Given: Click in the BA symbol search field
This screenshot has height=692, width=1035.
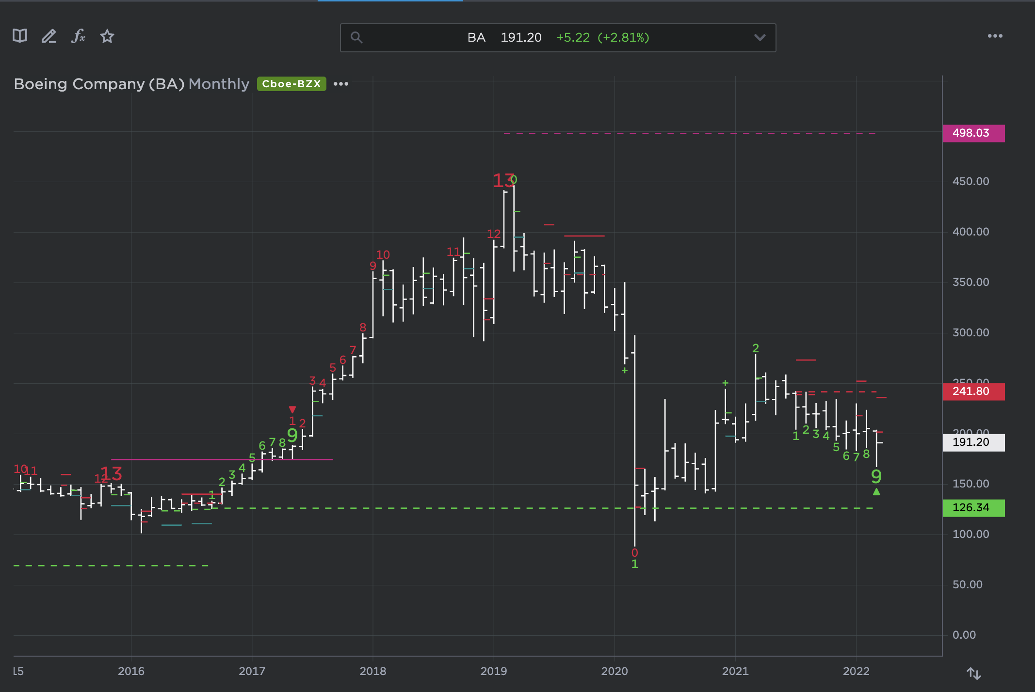Looking at the screenshot, I should [558, 38].
